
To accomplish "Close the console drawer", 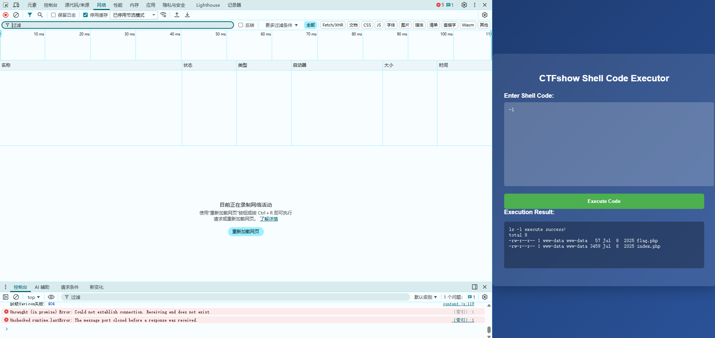I will [485, 287].
